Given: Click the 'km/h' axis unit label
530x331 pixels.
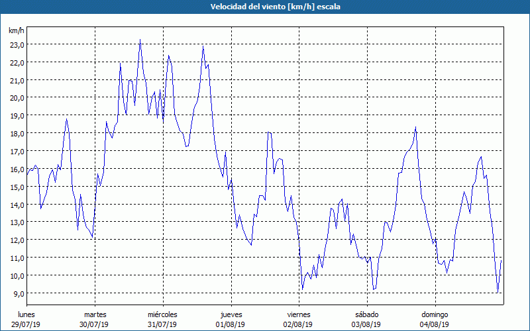Looking at the screenshot, I should click(17, 30).
